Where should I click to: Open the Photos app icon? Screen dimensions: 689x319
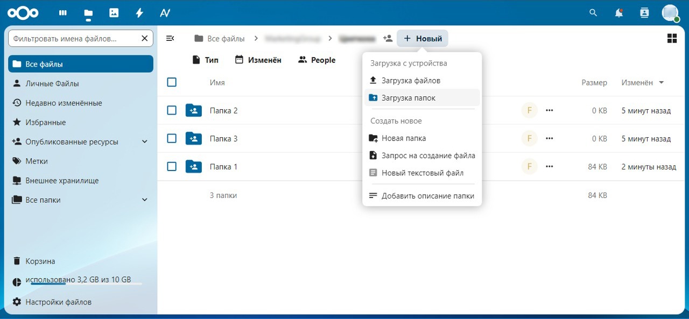(114, 12)
